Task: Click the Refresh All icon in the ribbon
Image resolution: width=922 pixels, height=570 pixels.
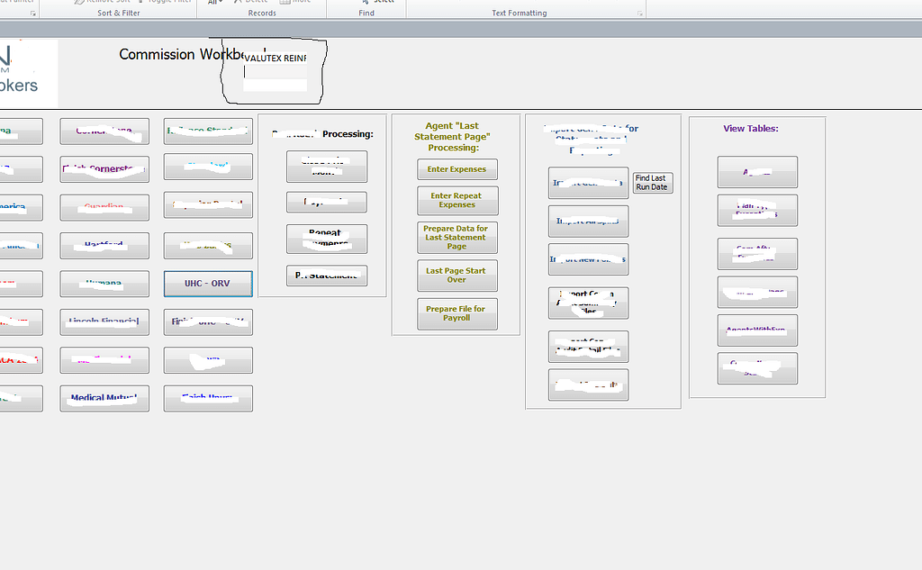Action: point(211,2)
